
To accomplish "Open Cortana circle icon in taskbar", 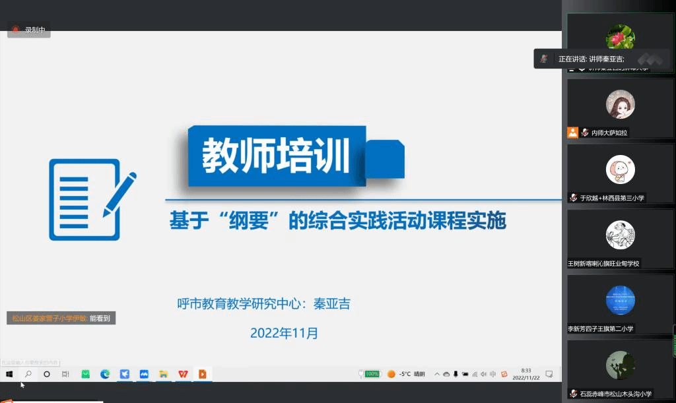I will [47, 374].
